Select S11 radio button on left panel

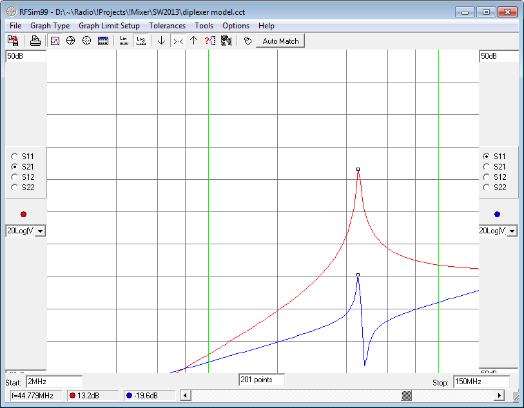(15, 157)
